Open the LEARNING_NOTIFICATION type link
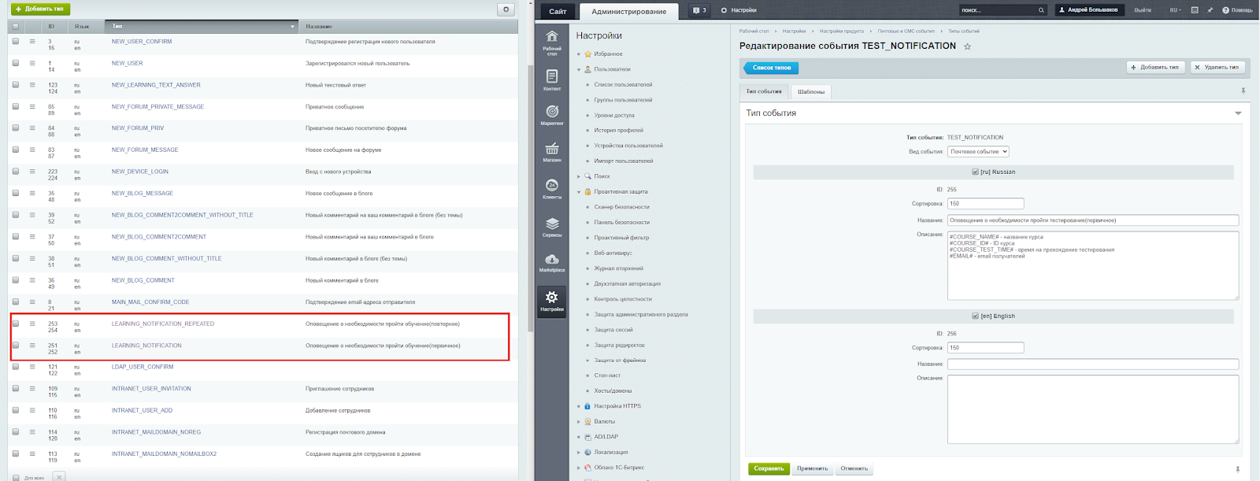The height and width of the screenshot is (481, 1260). point(146,346)
